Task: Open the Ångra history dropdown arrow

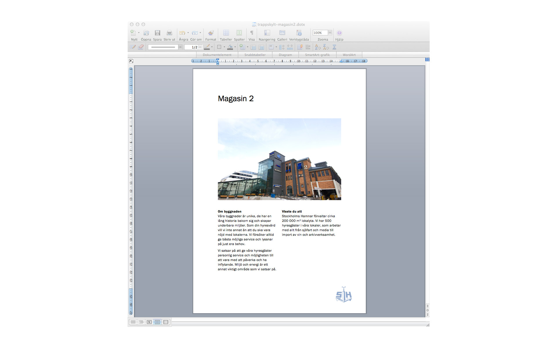Action: coord(188,33)
